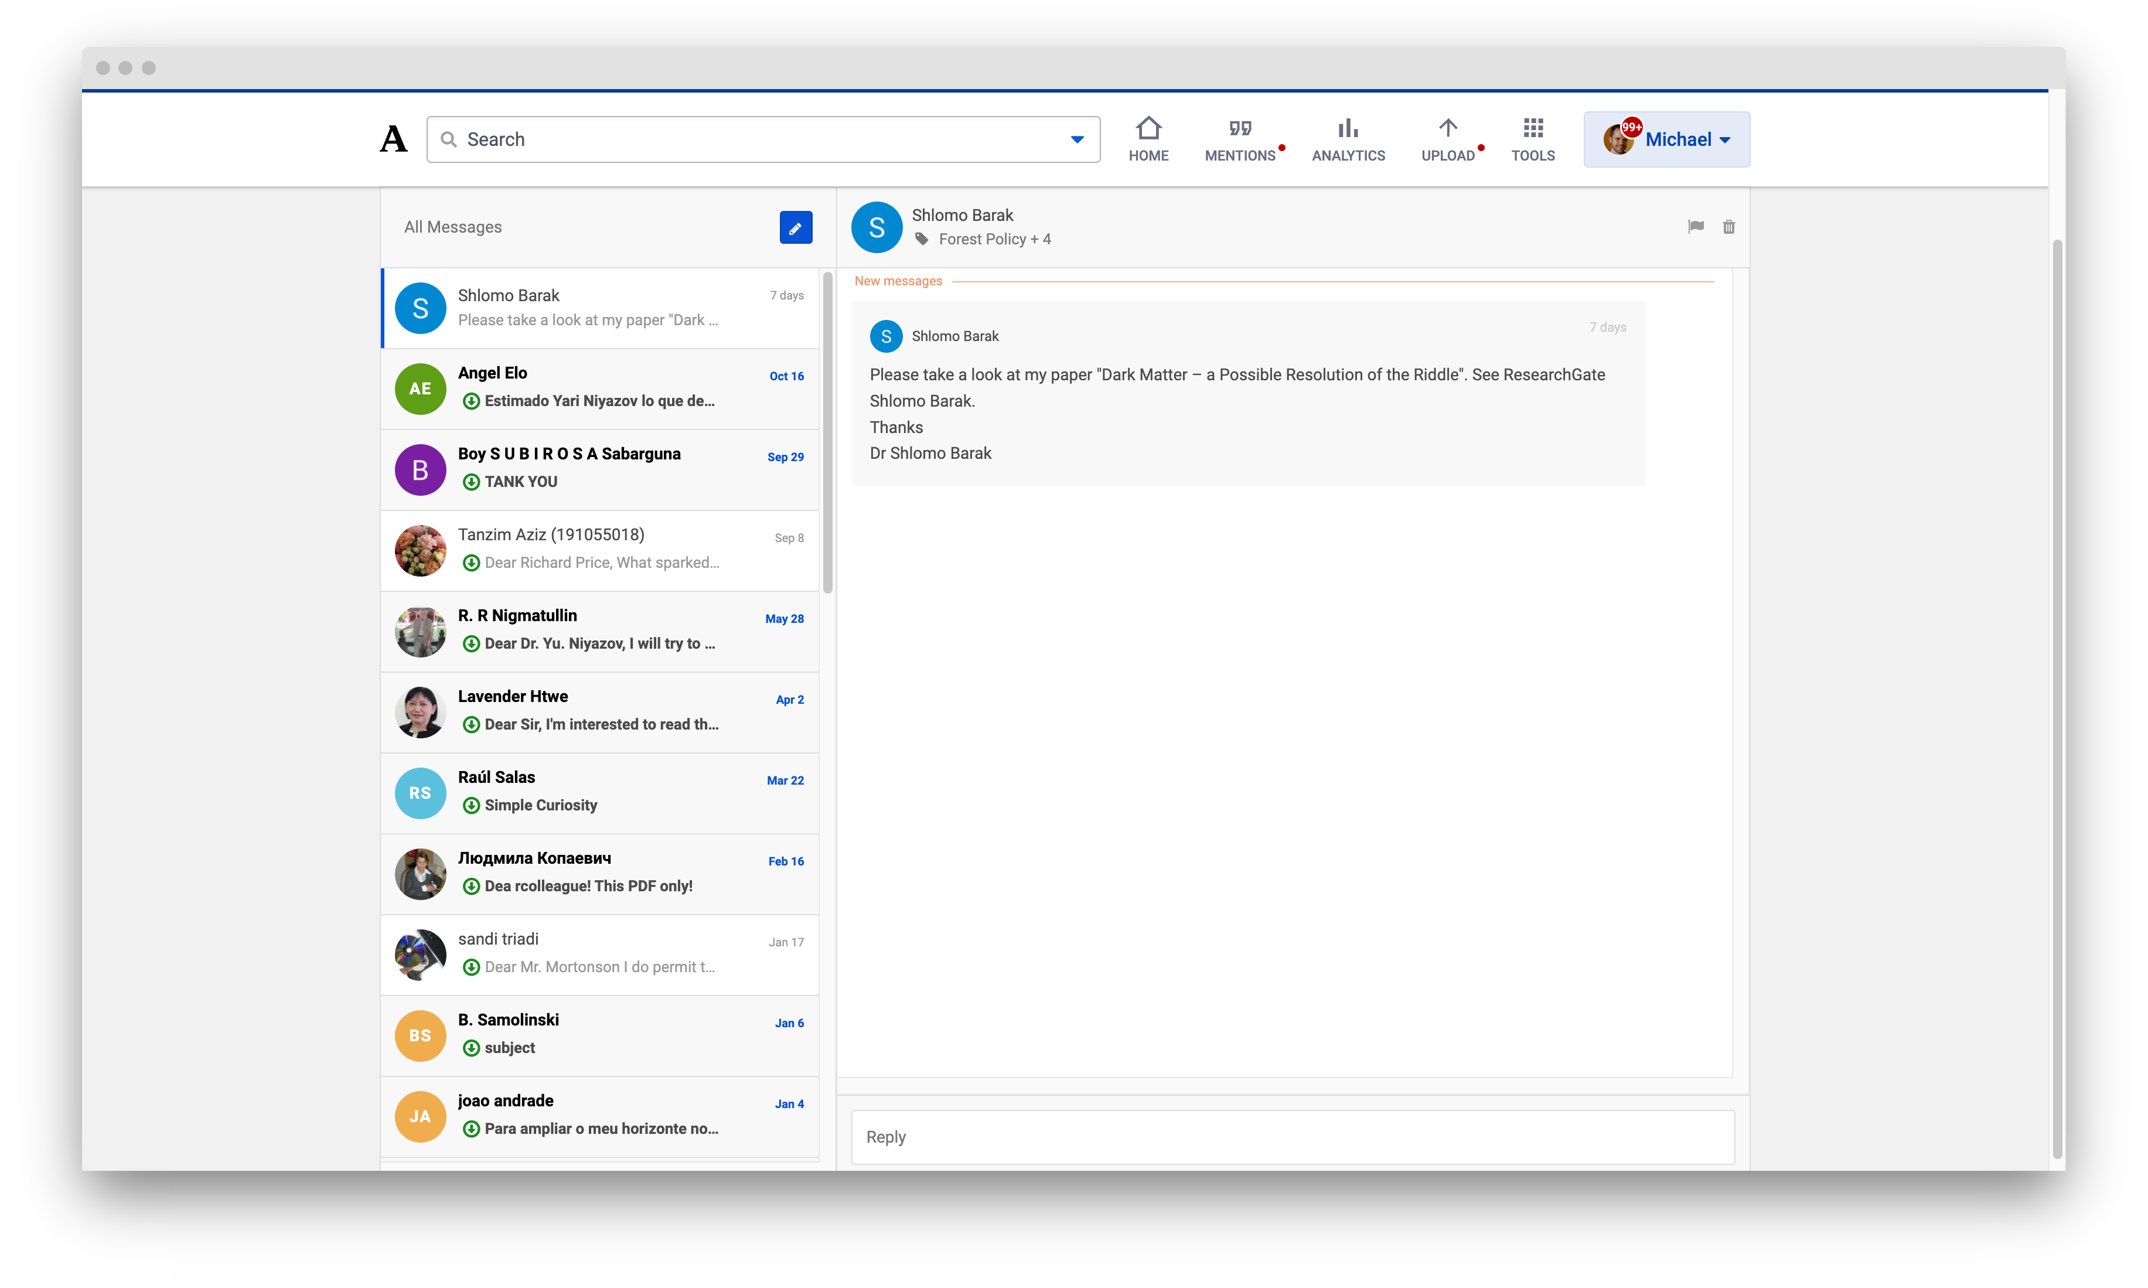This screenshot has width=2148, height=1288.
Task: Click the Upload arrow icon
Action: pyautogui.click(x=1447, y=128)
